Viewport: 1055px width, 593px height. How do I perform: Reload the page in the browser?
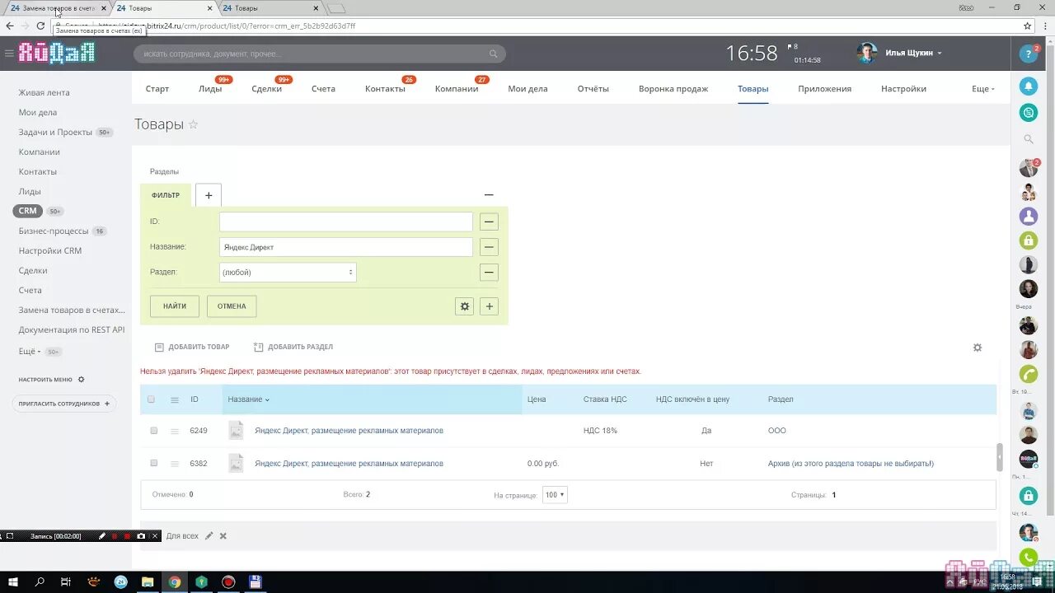pyautogui.click(x=40, y=26)
